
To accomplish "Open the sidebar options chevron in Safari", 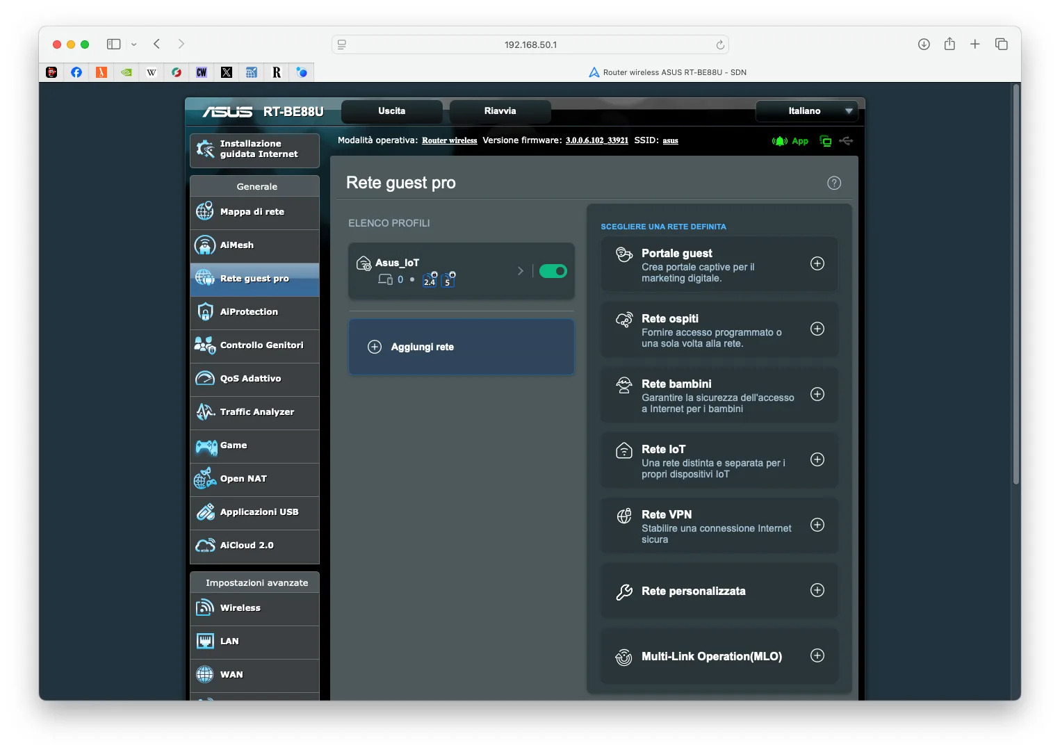I will click(134, 44).
